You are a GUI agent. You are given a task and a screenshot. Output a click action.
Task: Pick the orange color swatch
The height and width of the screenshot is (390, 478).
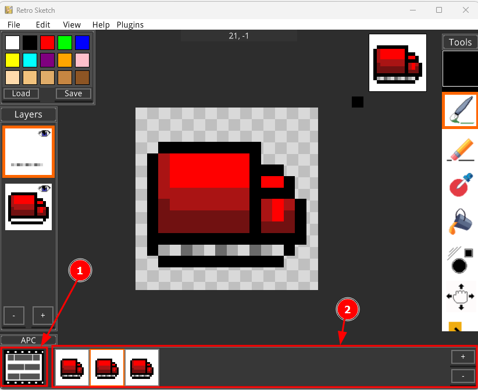click(x=65, y=60)
